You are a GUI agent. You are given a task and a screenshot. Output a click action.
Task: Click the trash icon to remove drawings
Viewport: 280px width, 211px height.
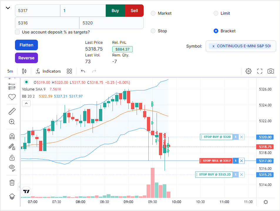[x=12, y=183]
